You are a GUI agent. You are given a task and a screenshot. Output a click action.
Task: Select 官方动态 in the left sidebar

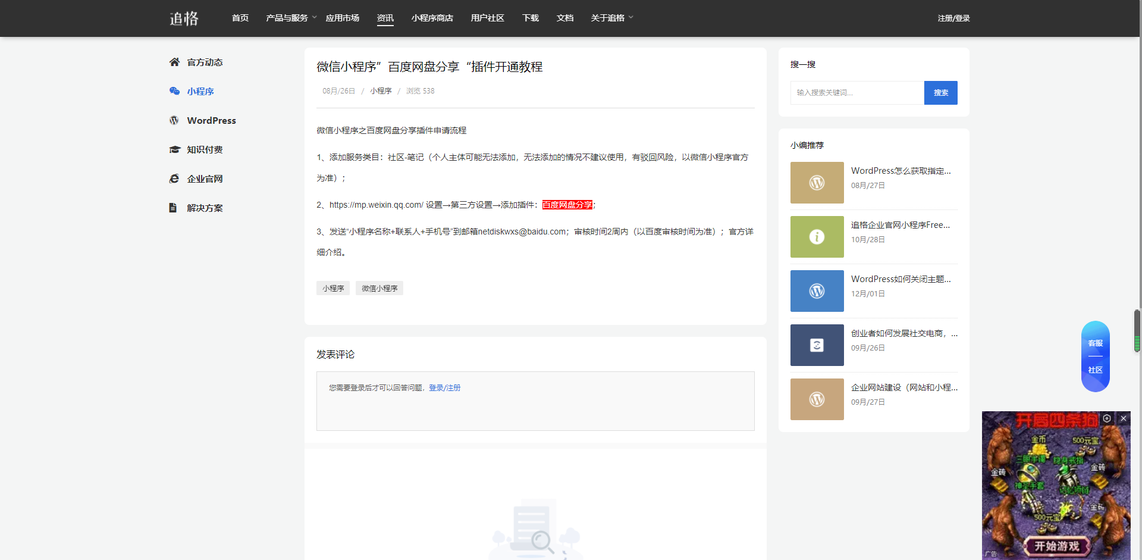click(205, 62)
